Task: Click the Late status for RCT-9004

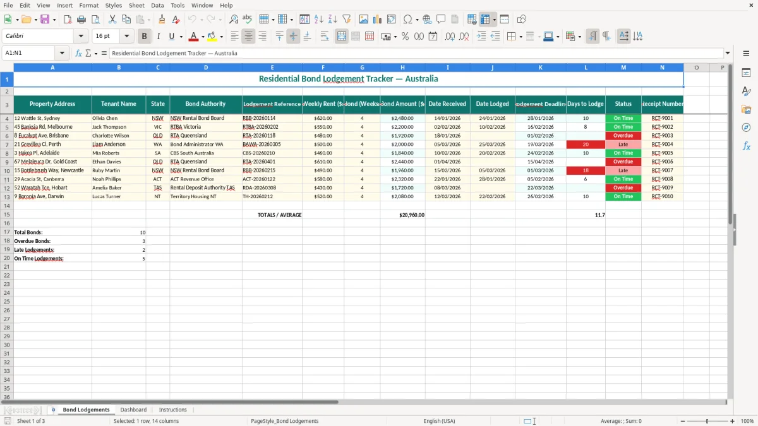Action: (x=623, y=145)
